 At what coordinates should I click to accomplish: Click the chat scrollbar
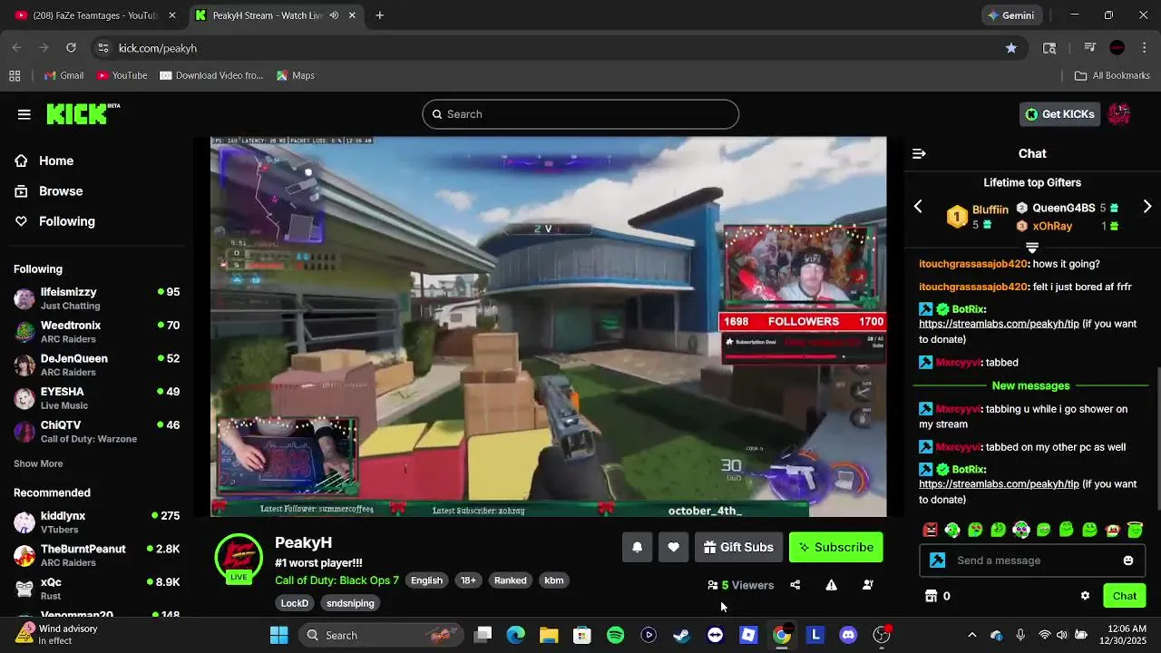click(x=1157, y=438)
